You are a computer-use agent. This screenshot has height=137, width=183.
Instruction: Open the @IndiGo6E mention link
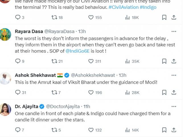click(x=77, y=51)
